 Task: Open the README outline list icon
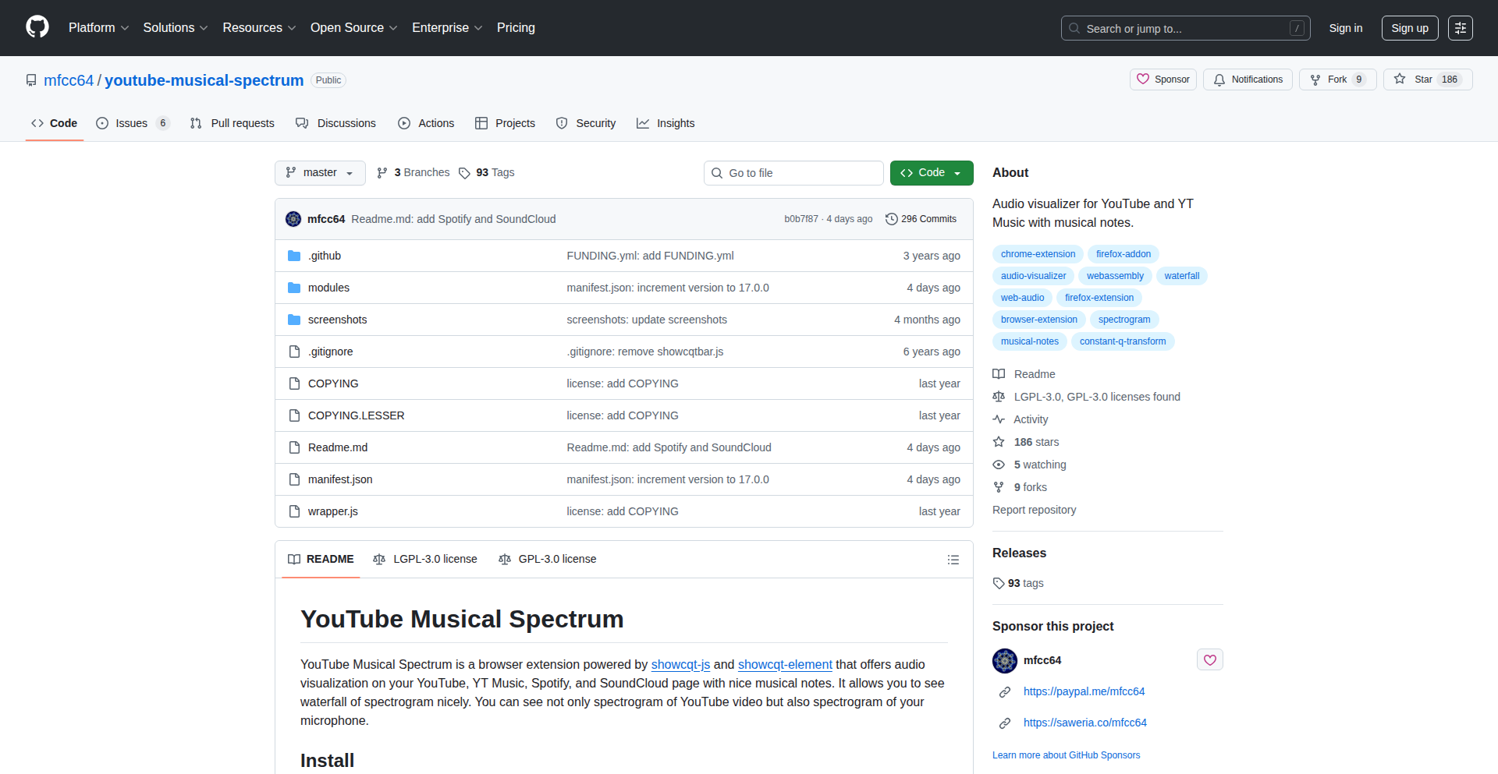click(x=953, y=560)
